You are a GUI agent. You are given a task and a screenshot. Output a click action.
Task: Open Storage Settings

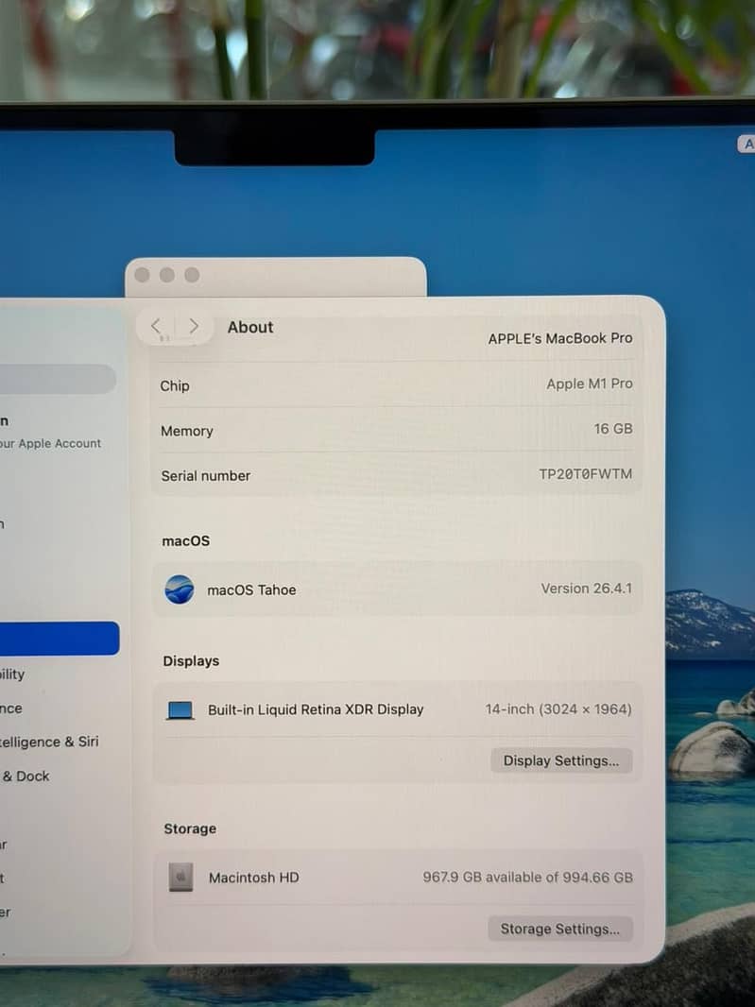[559, 929]
